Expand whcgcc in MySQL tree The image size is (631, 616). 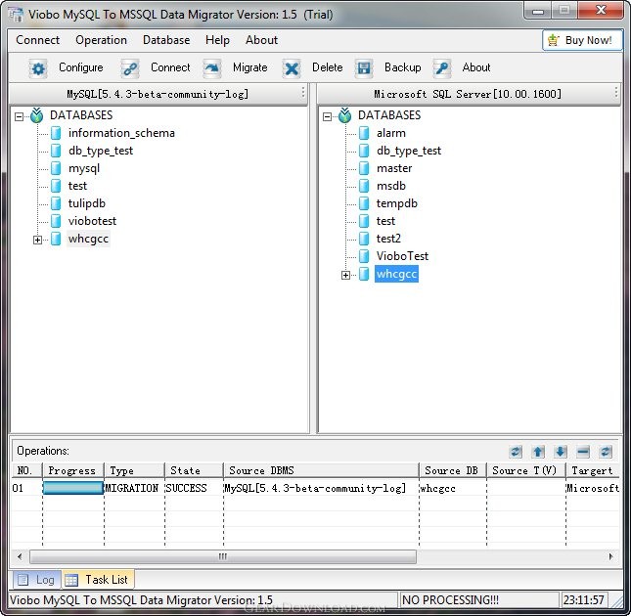pos(37,241)
